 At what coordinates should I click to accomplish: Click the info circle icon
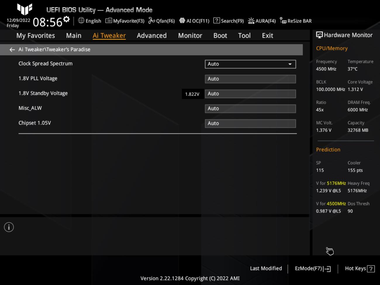click(9, 227)
